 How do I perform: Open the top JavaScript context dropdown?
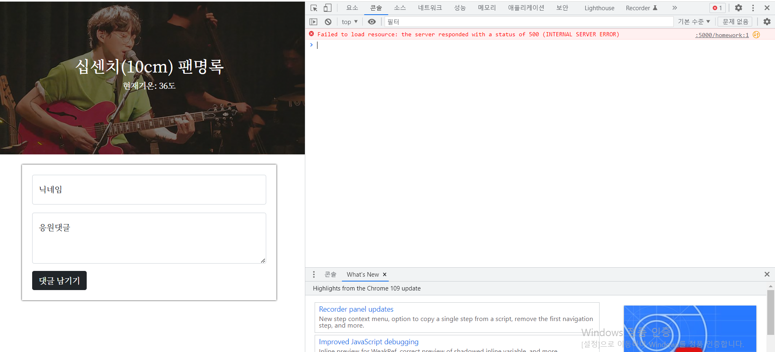(x=350, y=22)
